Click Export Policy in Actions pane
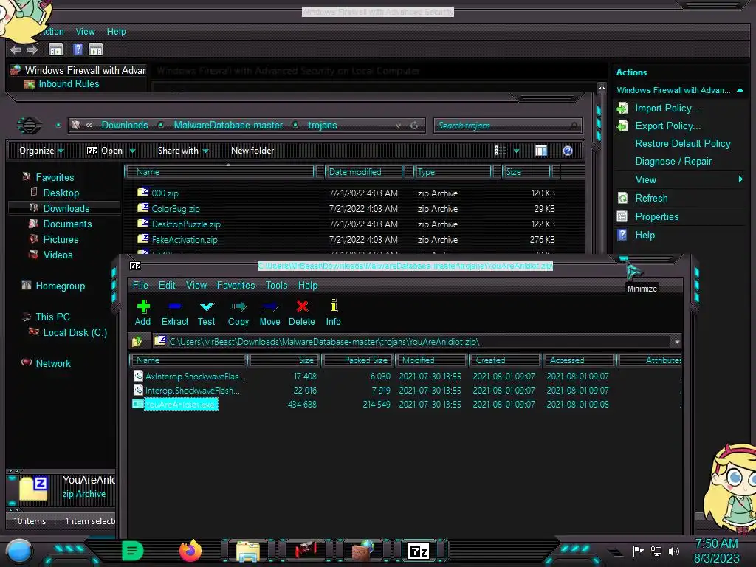This screenshot has width=756, height=567. pos(667,126)
